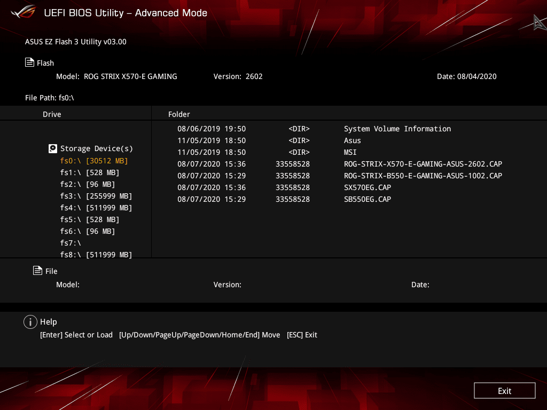Click the Help info icon
The width and height of the screenshot is (547, 410).
pyautogui.click(x=30, y=322)
